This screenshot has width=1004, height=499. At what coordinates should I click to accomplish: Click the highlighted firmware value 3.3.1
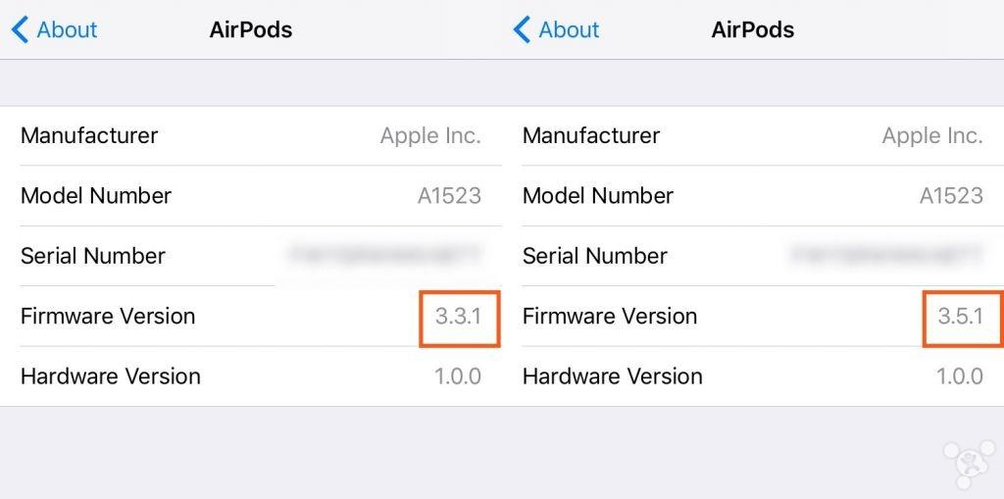459,317
